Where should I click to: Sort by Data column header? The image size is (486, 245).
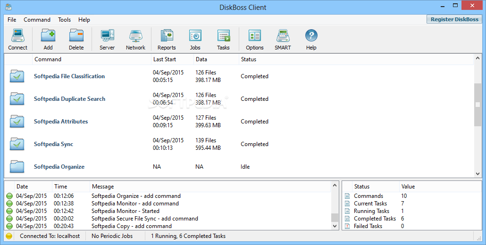[216, 59]
